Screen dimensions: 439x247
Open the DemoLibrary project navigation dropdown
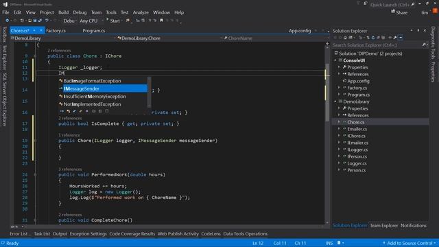point(63,38)
